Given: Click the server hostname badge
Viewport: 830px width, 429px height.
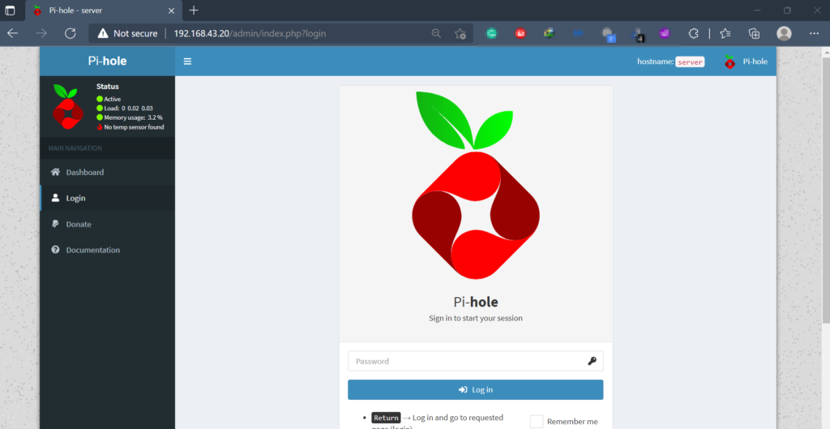Looking at the screenshot, I should click(x=691, y=62).
